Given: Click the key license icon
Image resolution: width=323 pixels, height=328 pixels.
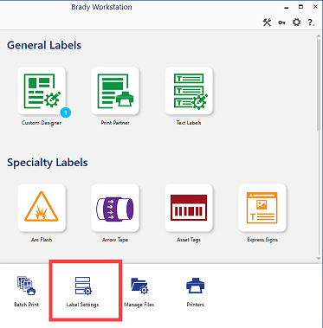Looking at the screenshot, I should pos(281,23).
